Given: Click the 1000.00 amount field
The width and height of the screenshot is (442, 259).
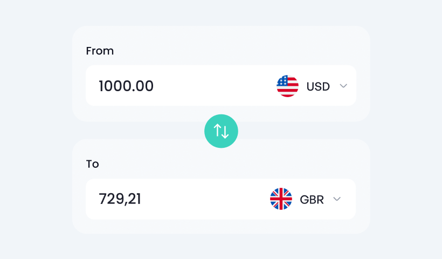Looking at the screenshot, I should tap(126, 86).
